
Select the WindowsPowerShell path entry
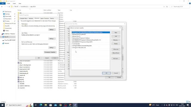tap(91, 40)
